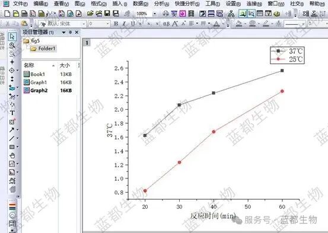
Task: Click the graph legend box
Action: tap(287, 55)
